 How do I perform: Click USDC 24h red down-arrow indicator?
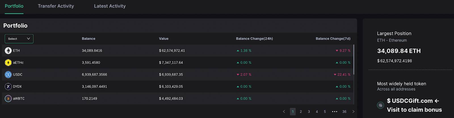(x=238, y=75)
